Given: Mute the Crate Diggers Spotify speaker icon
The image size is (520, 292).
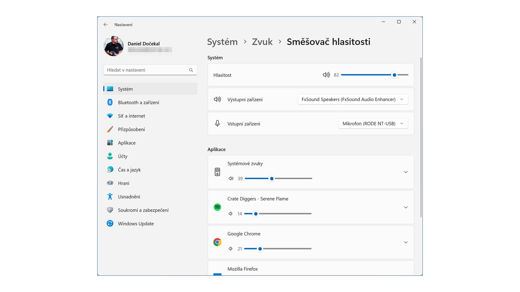Looking at the screenshot, I should click(231, 214).
